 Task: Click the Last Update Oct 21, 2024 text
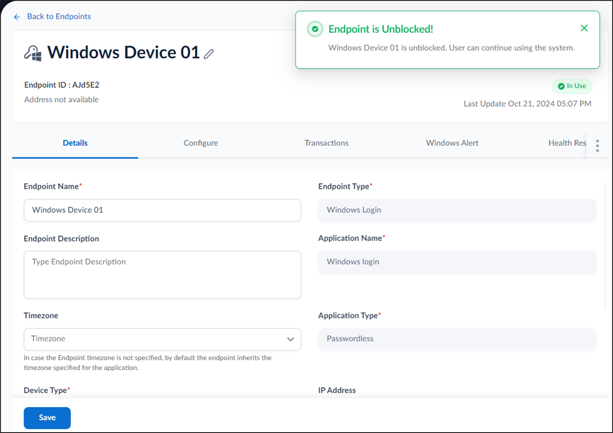[528, 104]
